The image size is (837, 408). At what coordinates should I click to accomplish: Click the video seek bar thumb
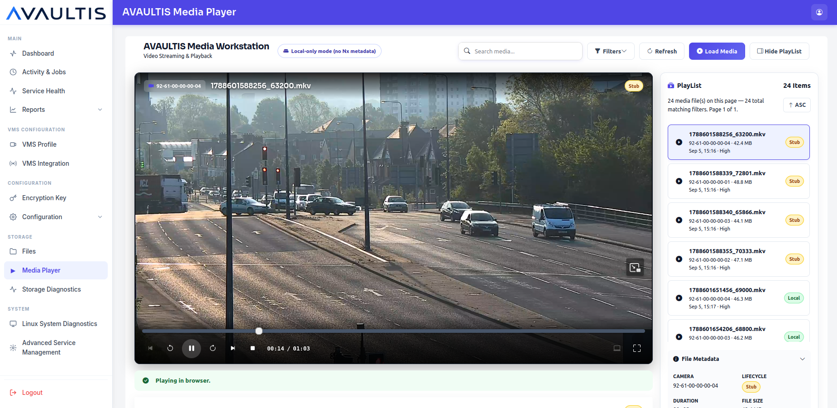[x=259, y=331]
